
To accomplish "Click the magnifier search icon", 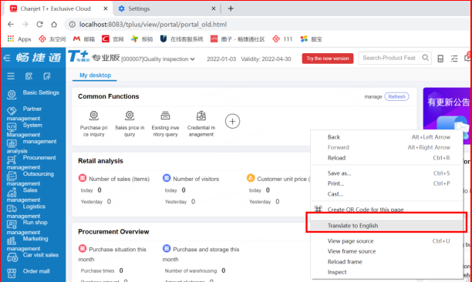I will click(426, 58).
